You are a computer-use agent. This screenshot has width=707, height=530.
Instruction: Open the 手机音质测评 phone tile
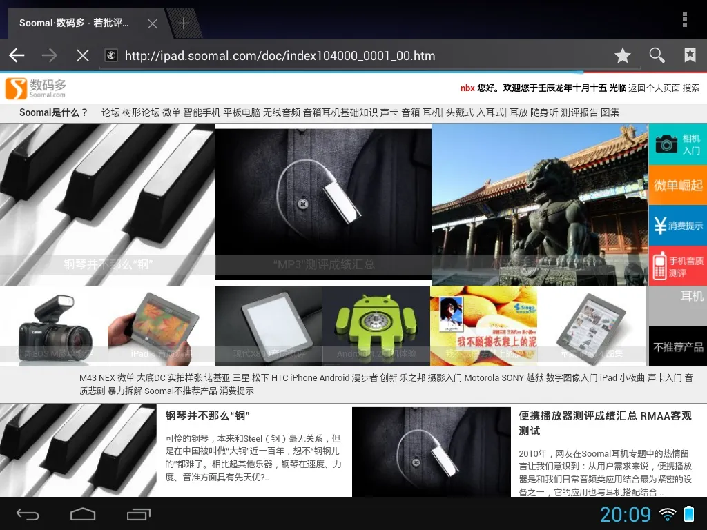(x=678, y=266)
